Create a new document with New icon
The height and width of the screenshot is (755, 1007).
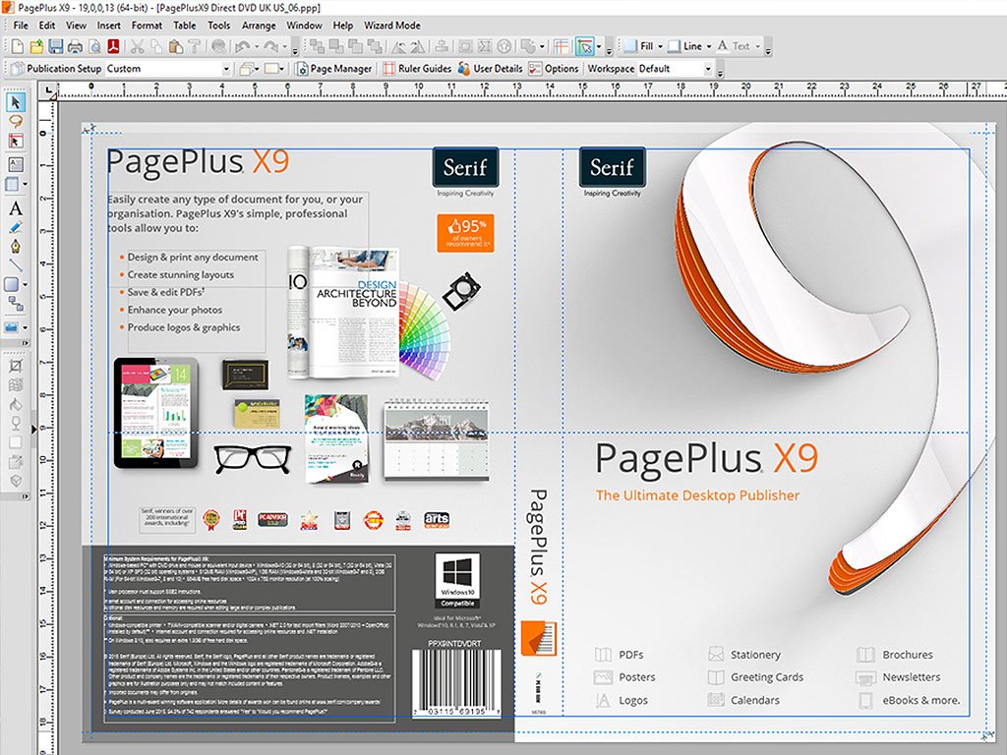[18, 46]
